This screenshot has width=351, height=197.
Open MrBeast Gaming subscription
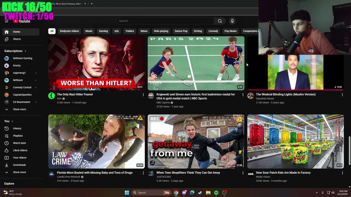[21, 58]
